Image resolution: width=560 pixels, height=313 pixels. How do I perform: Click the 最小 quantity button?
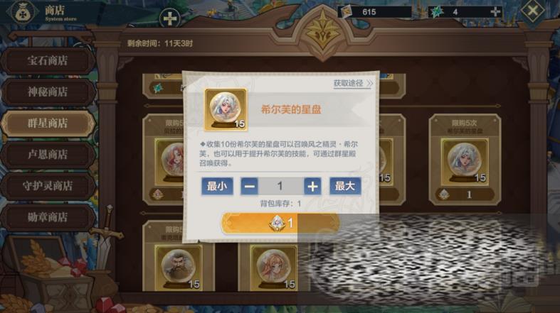tap(217, 186)
